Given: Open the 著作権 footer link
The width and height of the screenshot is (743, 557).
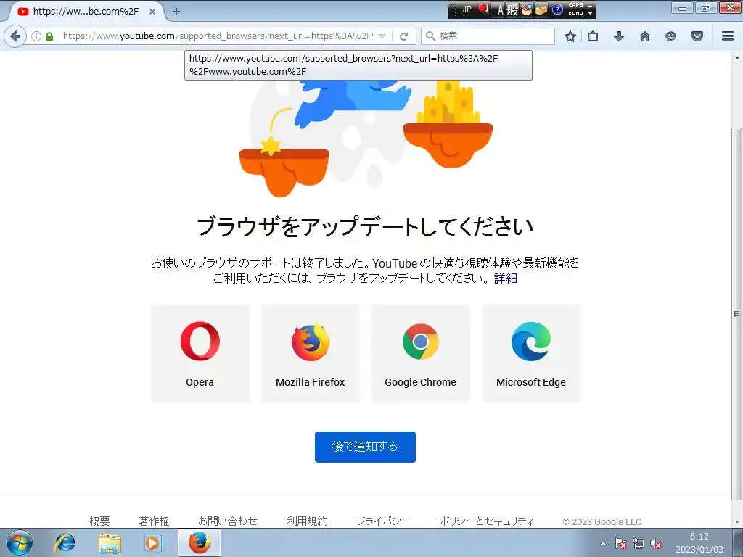Looking at the screenshot, I should pyautogui.click(x=154, y=521).
